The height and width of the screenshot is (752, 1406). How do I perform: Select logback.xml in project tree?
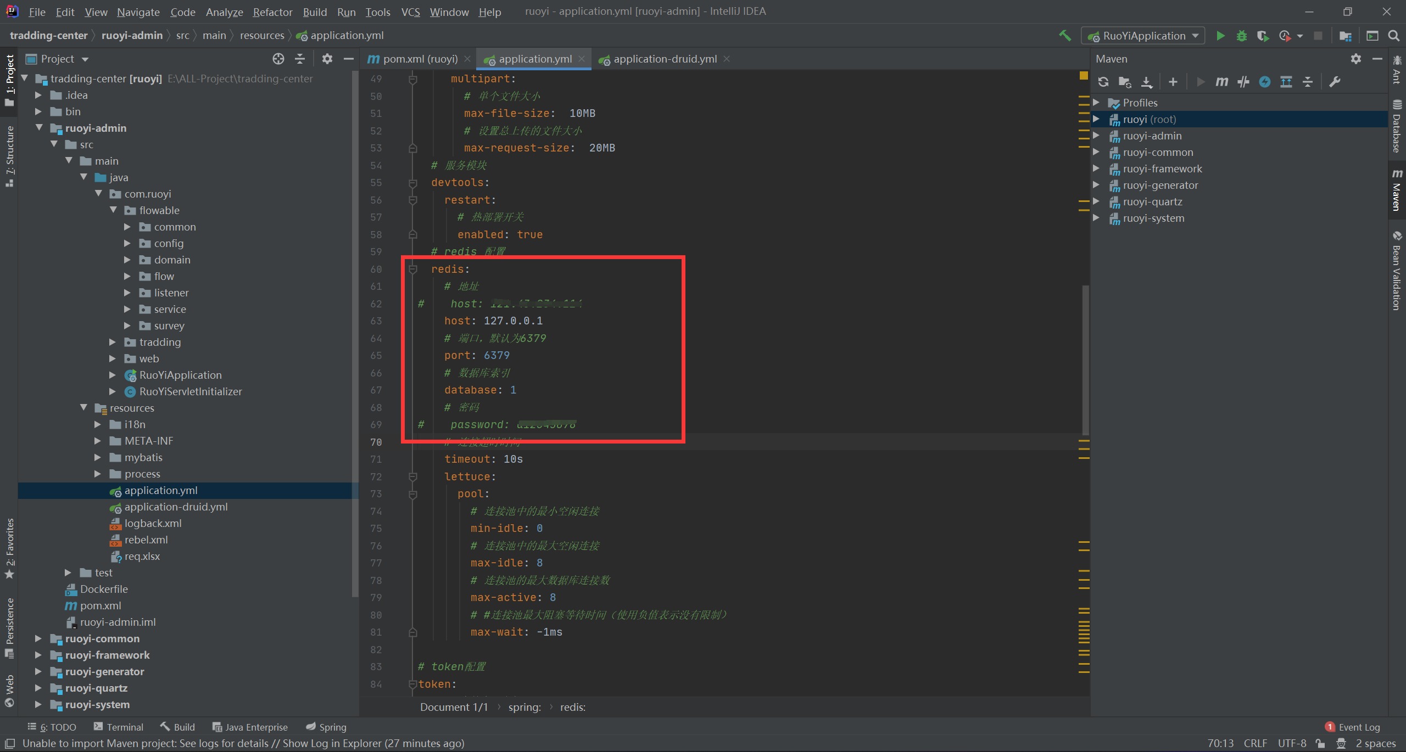[153, 523]
